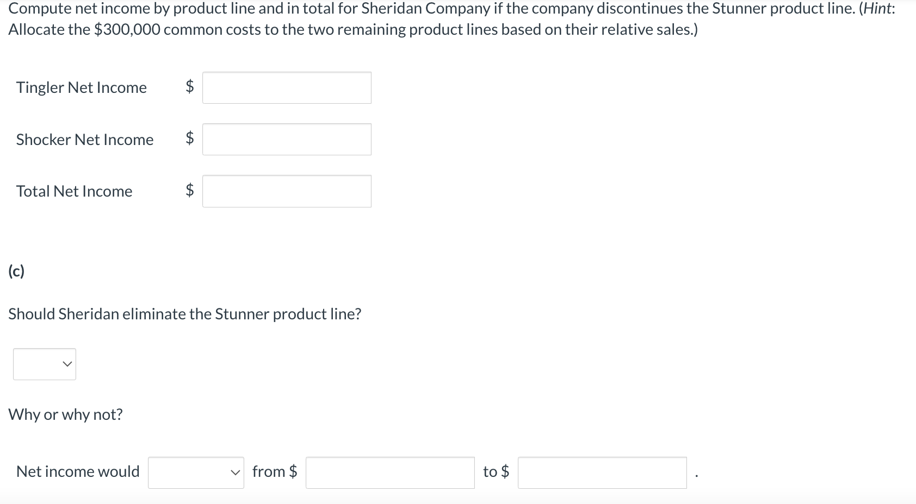
Task: Click the 'Shocker Net Income' label
Action: point(85,140)
